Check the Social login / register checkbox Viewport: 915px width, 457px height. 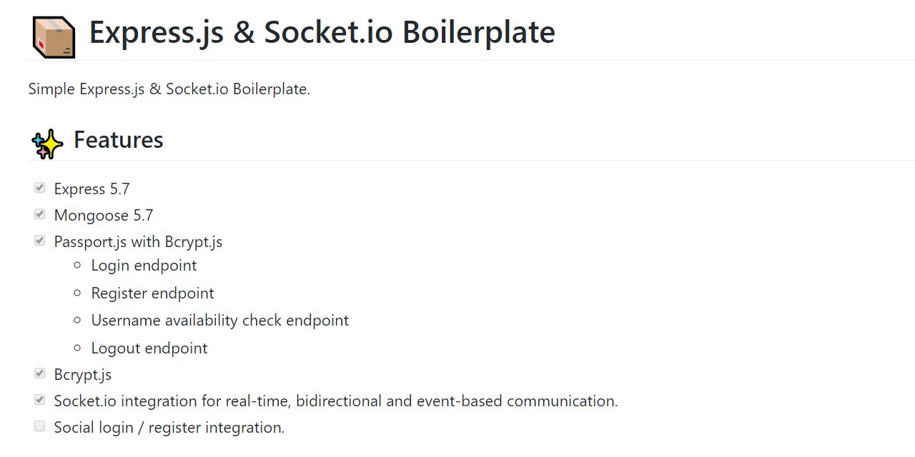click(40, 426)
